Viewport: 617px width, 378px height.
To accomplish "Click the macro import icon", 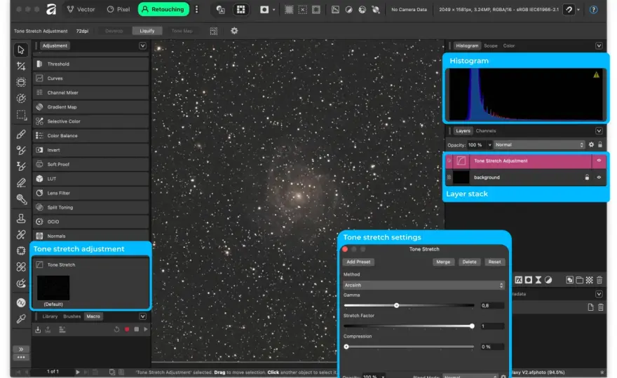I will 38,330.
